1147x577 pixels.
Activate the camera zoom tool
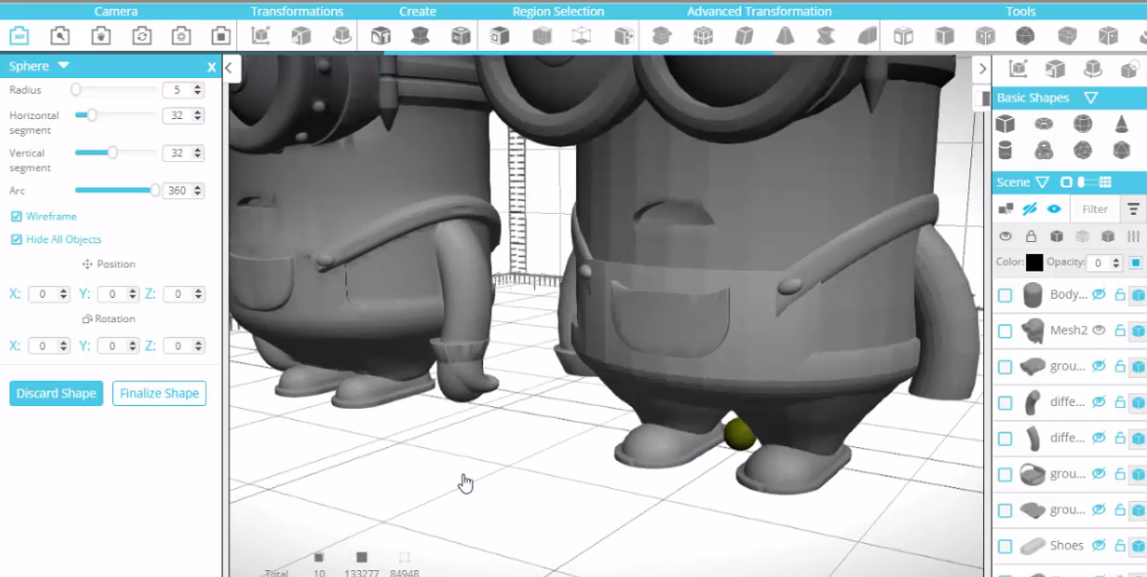(60, 36)
